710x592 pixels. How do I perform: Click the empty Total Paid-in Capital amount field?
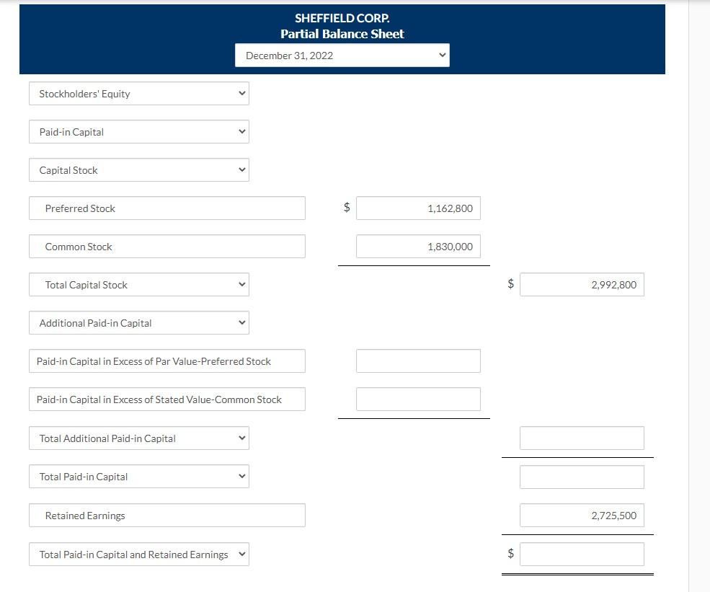click(582, 476)
